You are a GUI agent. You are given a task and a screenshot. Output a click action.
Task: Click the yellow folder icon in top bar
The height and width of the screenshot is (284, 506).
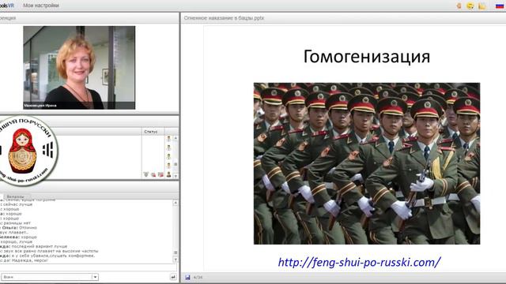coord(481,6)
